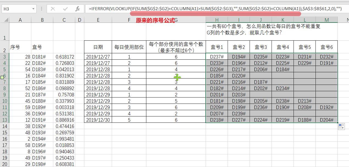Open the Name Box dropdown arrow

tap(33, 9)
